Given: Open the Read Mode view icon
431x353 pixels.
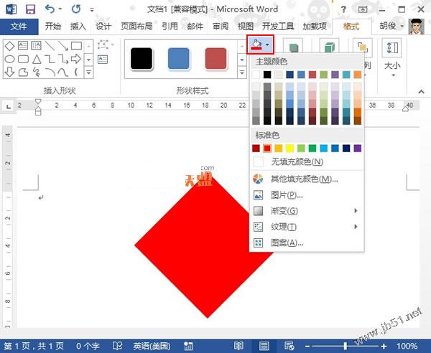Looking at the screenshot, I should tap(238, 346).
